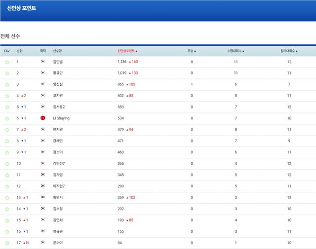316x249 pixels.
Task: Sort by 참가대회수 column header
Action: [x=289, y=51]
